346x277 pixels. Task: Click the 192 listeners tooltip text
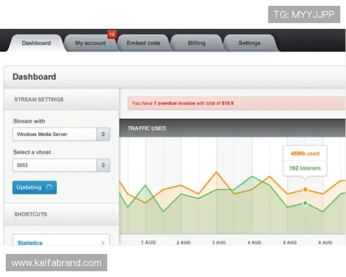point(304,169)
